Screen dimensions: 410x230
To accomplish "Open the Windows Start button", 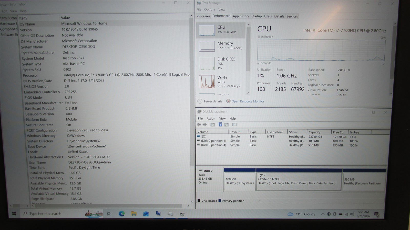I will coord(14,214).
